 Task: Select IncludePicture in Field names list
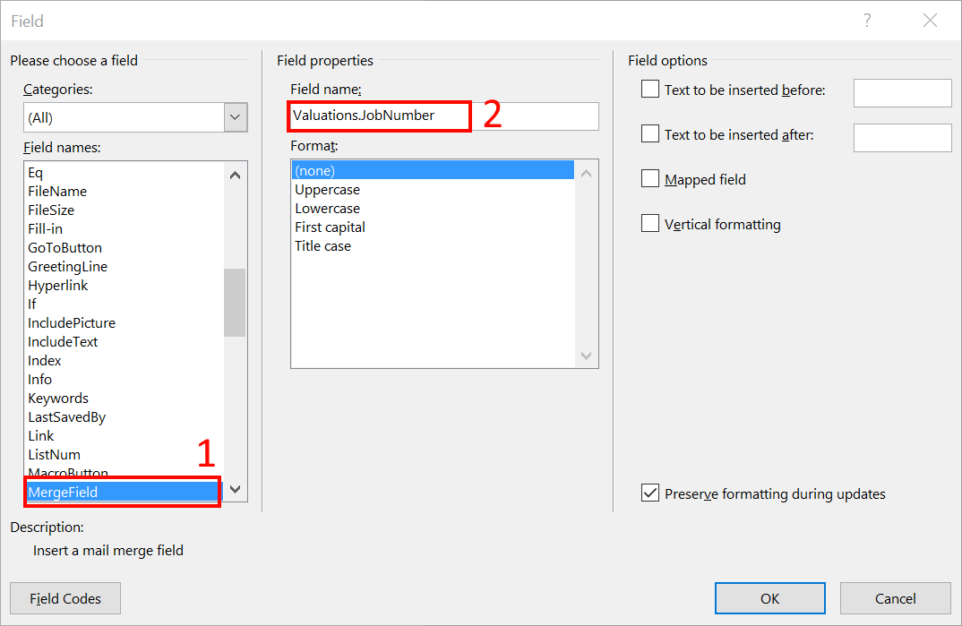pos(72,323)
